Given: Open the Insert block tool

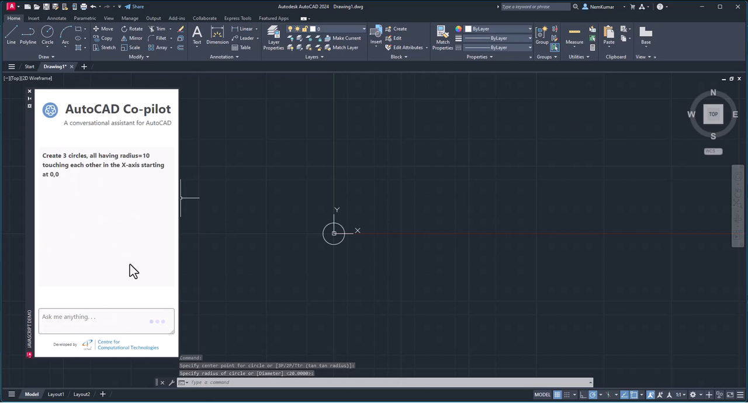Looking at the screenshot, I should point(376,35).
